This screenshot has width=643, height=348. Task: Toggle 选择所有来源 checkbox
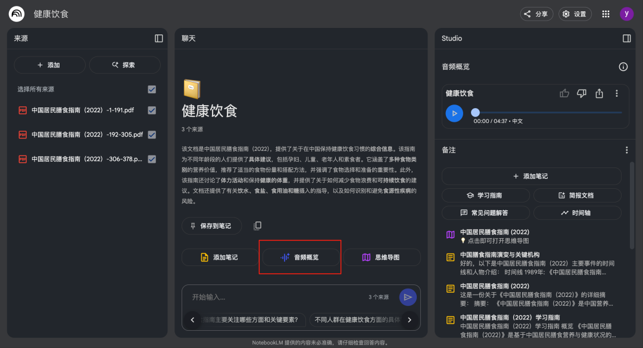click(152, 89)
